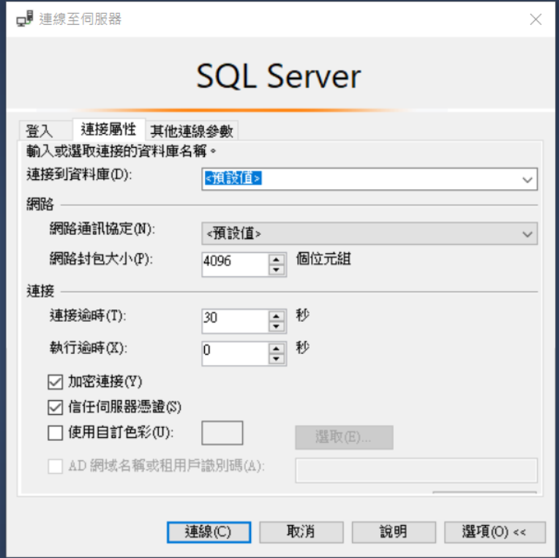The width and height of the screenshot is (559, 558).
Task: Click the 連接到資料庫 combo box field
Action: click(x=369, y=178)
